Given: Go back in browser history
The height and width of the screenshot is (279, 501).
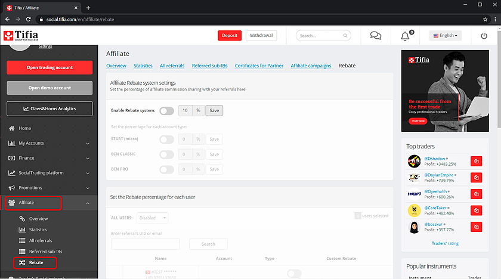Looking at the screenshot, I should [x=7, y=19].
